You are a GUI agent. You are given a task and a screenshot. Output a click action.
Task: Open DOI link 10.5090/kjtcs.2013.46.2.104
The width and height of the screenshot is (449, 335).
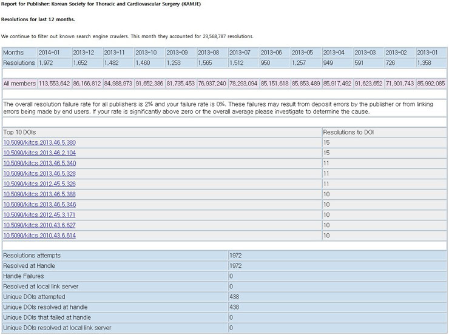39,153
